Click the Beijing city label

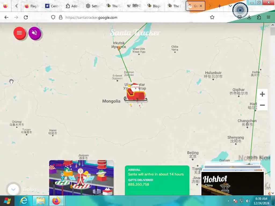[x=193, y=154]
